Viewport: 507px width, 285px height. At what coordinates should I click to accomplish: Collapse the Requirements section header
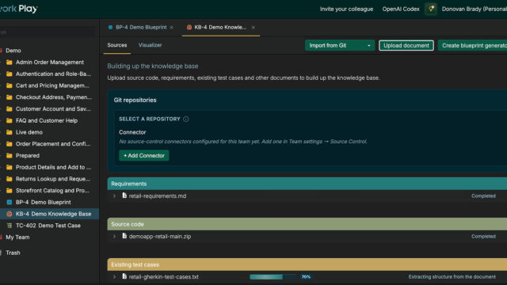pyautogui.click(x=307, y=184)
